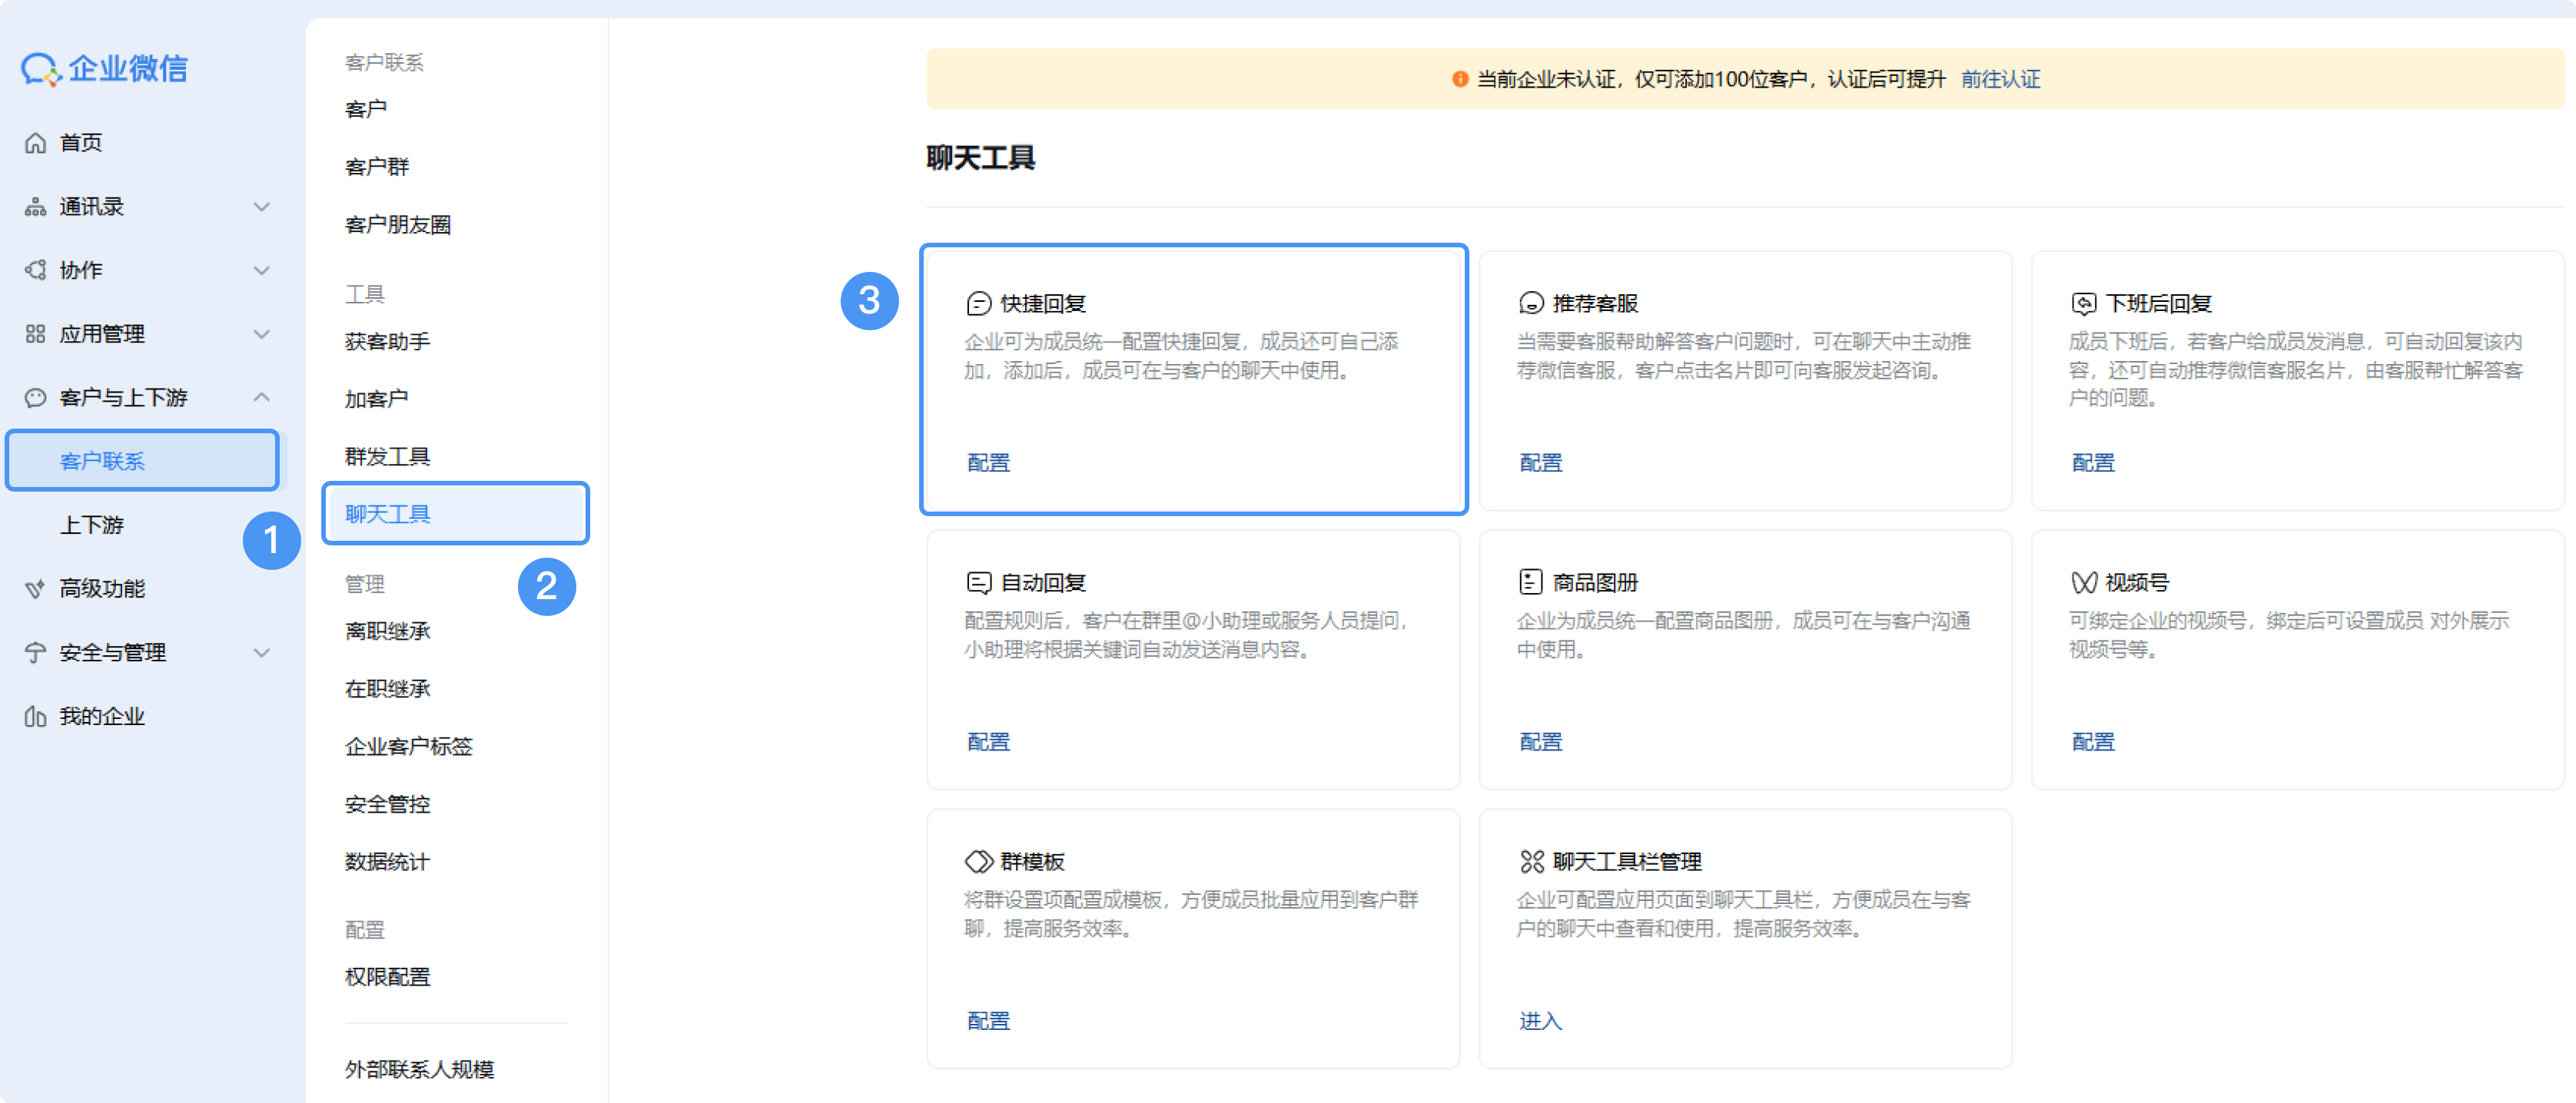
Task: Open 数据统计 in the secondary menu
Action: 388,863
